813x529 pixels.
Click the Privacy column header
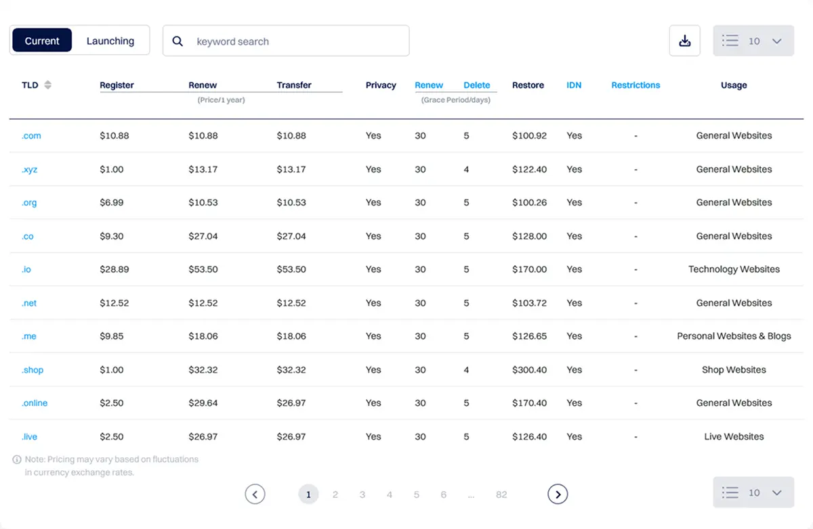(x=381, y=85)
